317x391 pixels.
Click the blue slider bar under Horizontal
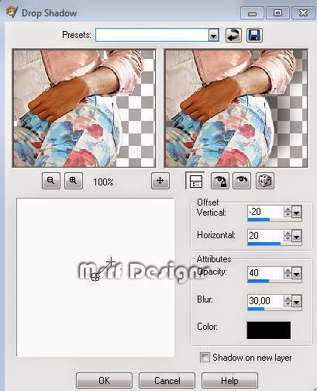264,244
